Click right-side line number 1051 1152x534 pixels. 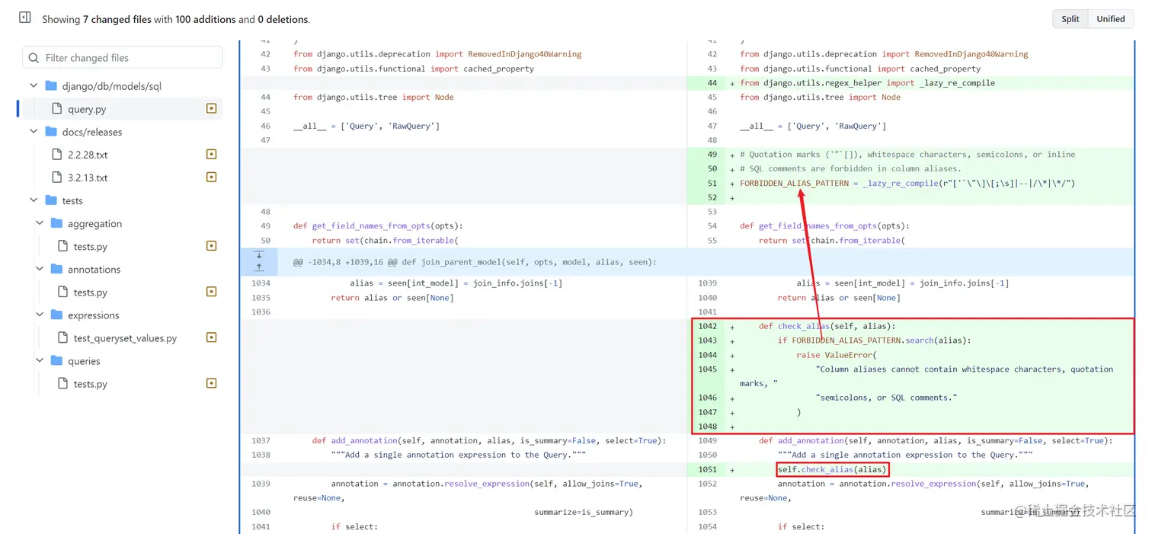707,469
